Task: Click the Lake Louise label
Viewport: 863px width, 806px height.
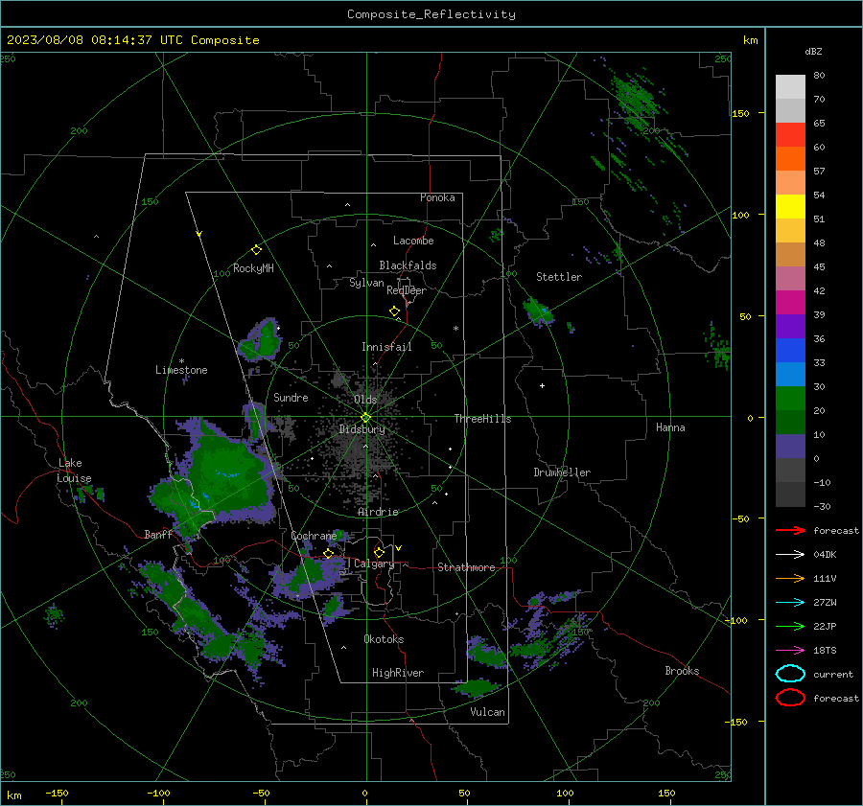Action: [74, 471]
